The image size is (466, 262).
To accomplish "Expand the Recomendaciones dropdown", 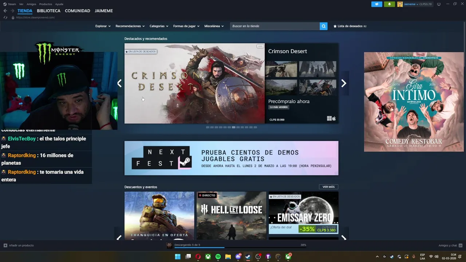I will [130, 26].
